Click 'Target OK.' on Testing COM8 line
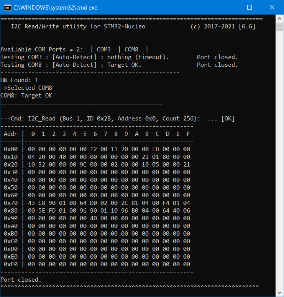The image size is (284, 297). 124,65
